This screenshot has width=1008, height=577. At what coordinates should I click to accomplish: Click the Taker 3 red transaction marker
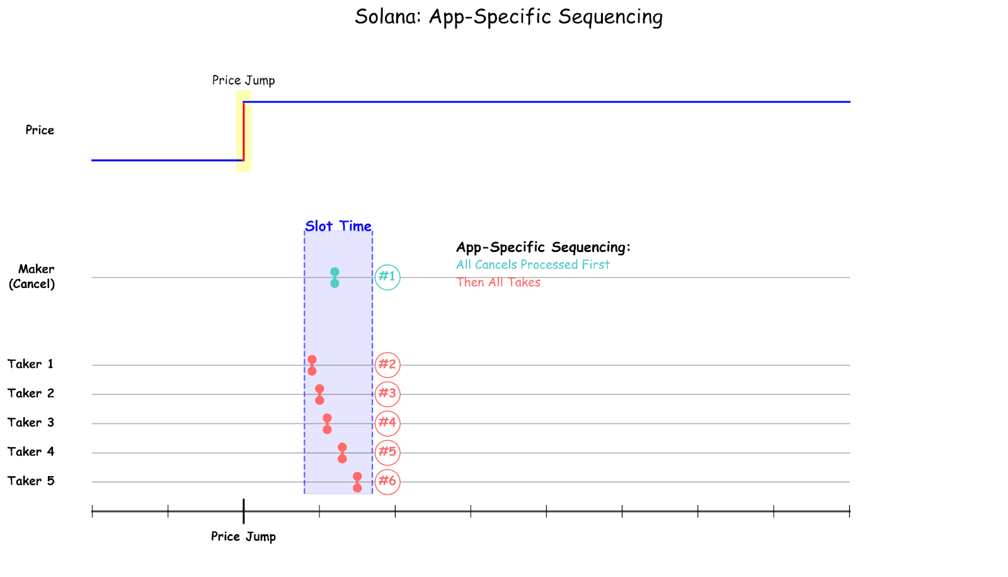point(327,424)
